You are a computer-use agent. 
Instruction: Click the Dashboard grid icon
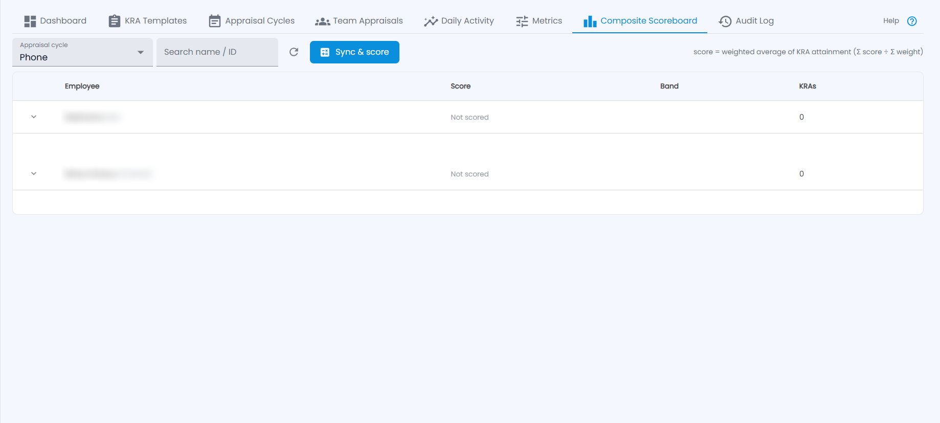[x=30, y=21]
